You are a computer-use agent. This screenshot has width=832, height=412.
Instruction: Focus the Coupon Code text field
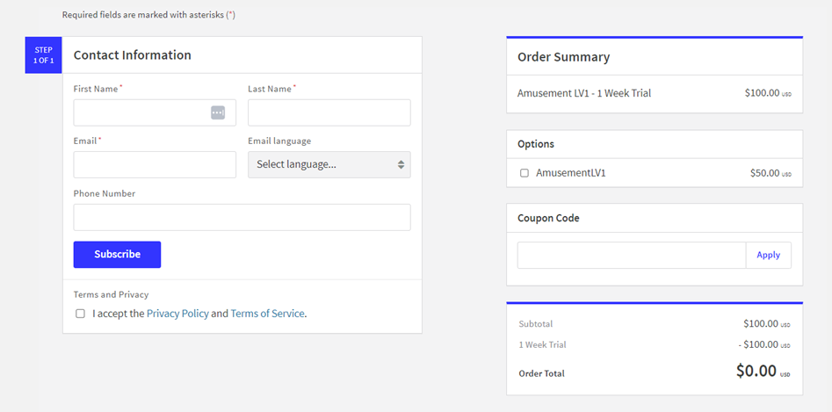coord(631,255)
